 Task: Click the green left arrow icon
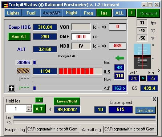(120, 58)
